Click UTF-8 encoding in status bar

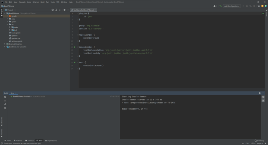(x=253, y=144)
